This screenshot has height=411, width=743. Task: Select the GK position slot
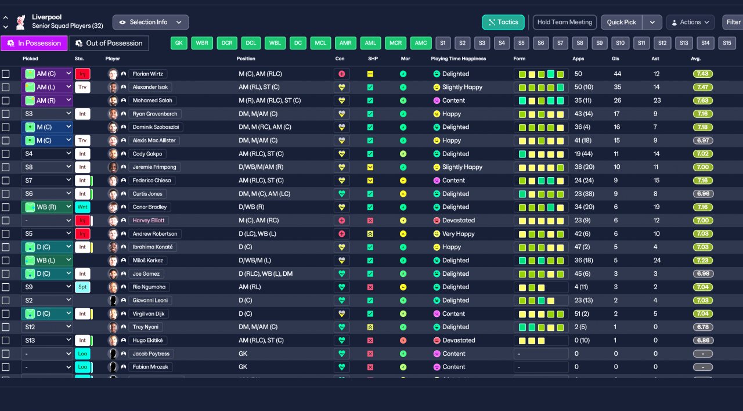pos(179,43)
